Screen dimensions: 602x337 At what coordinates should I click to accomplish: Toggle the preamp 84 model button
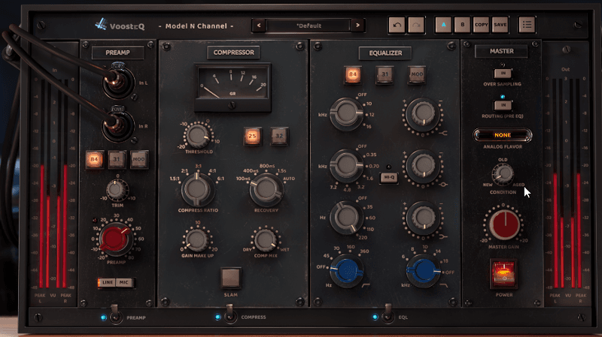click(95, 159)
